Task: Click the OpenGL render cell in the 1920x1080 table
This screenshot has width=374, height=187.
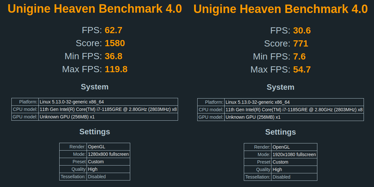Action: point(294,147)
